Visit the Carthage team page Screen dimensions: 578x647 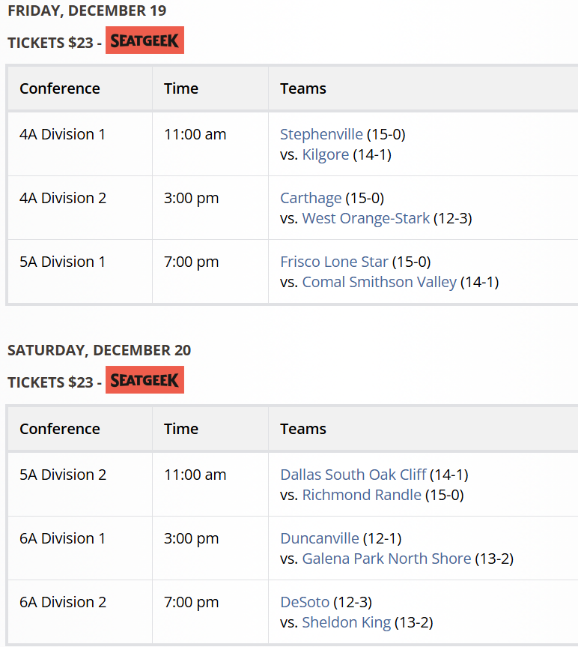point(311,198)
